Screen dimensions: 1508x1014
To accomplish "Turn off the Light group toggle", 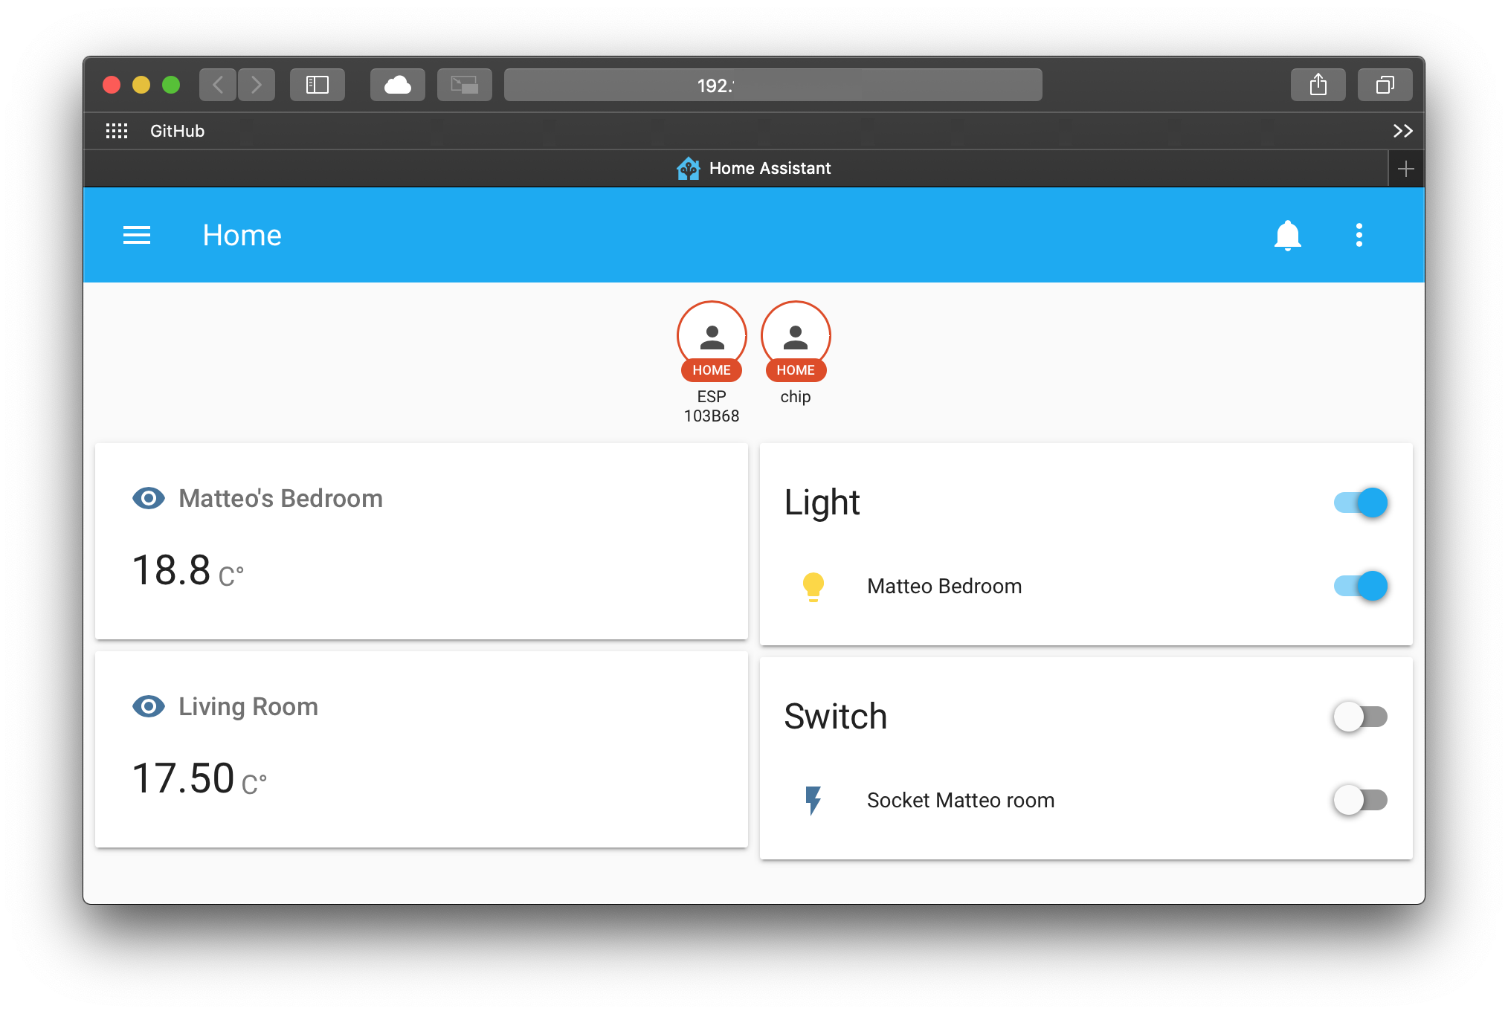I will click(1361, 503).
